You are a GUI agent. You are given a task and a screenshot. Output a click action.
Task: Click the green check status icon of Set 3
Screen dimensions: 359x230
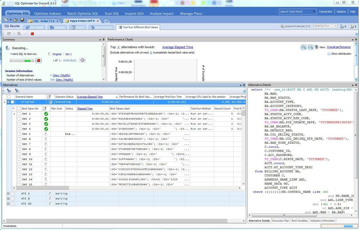[46, 124]
